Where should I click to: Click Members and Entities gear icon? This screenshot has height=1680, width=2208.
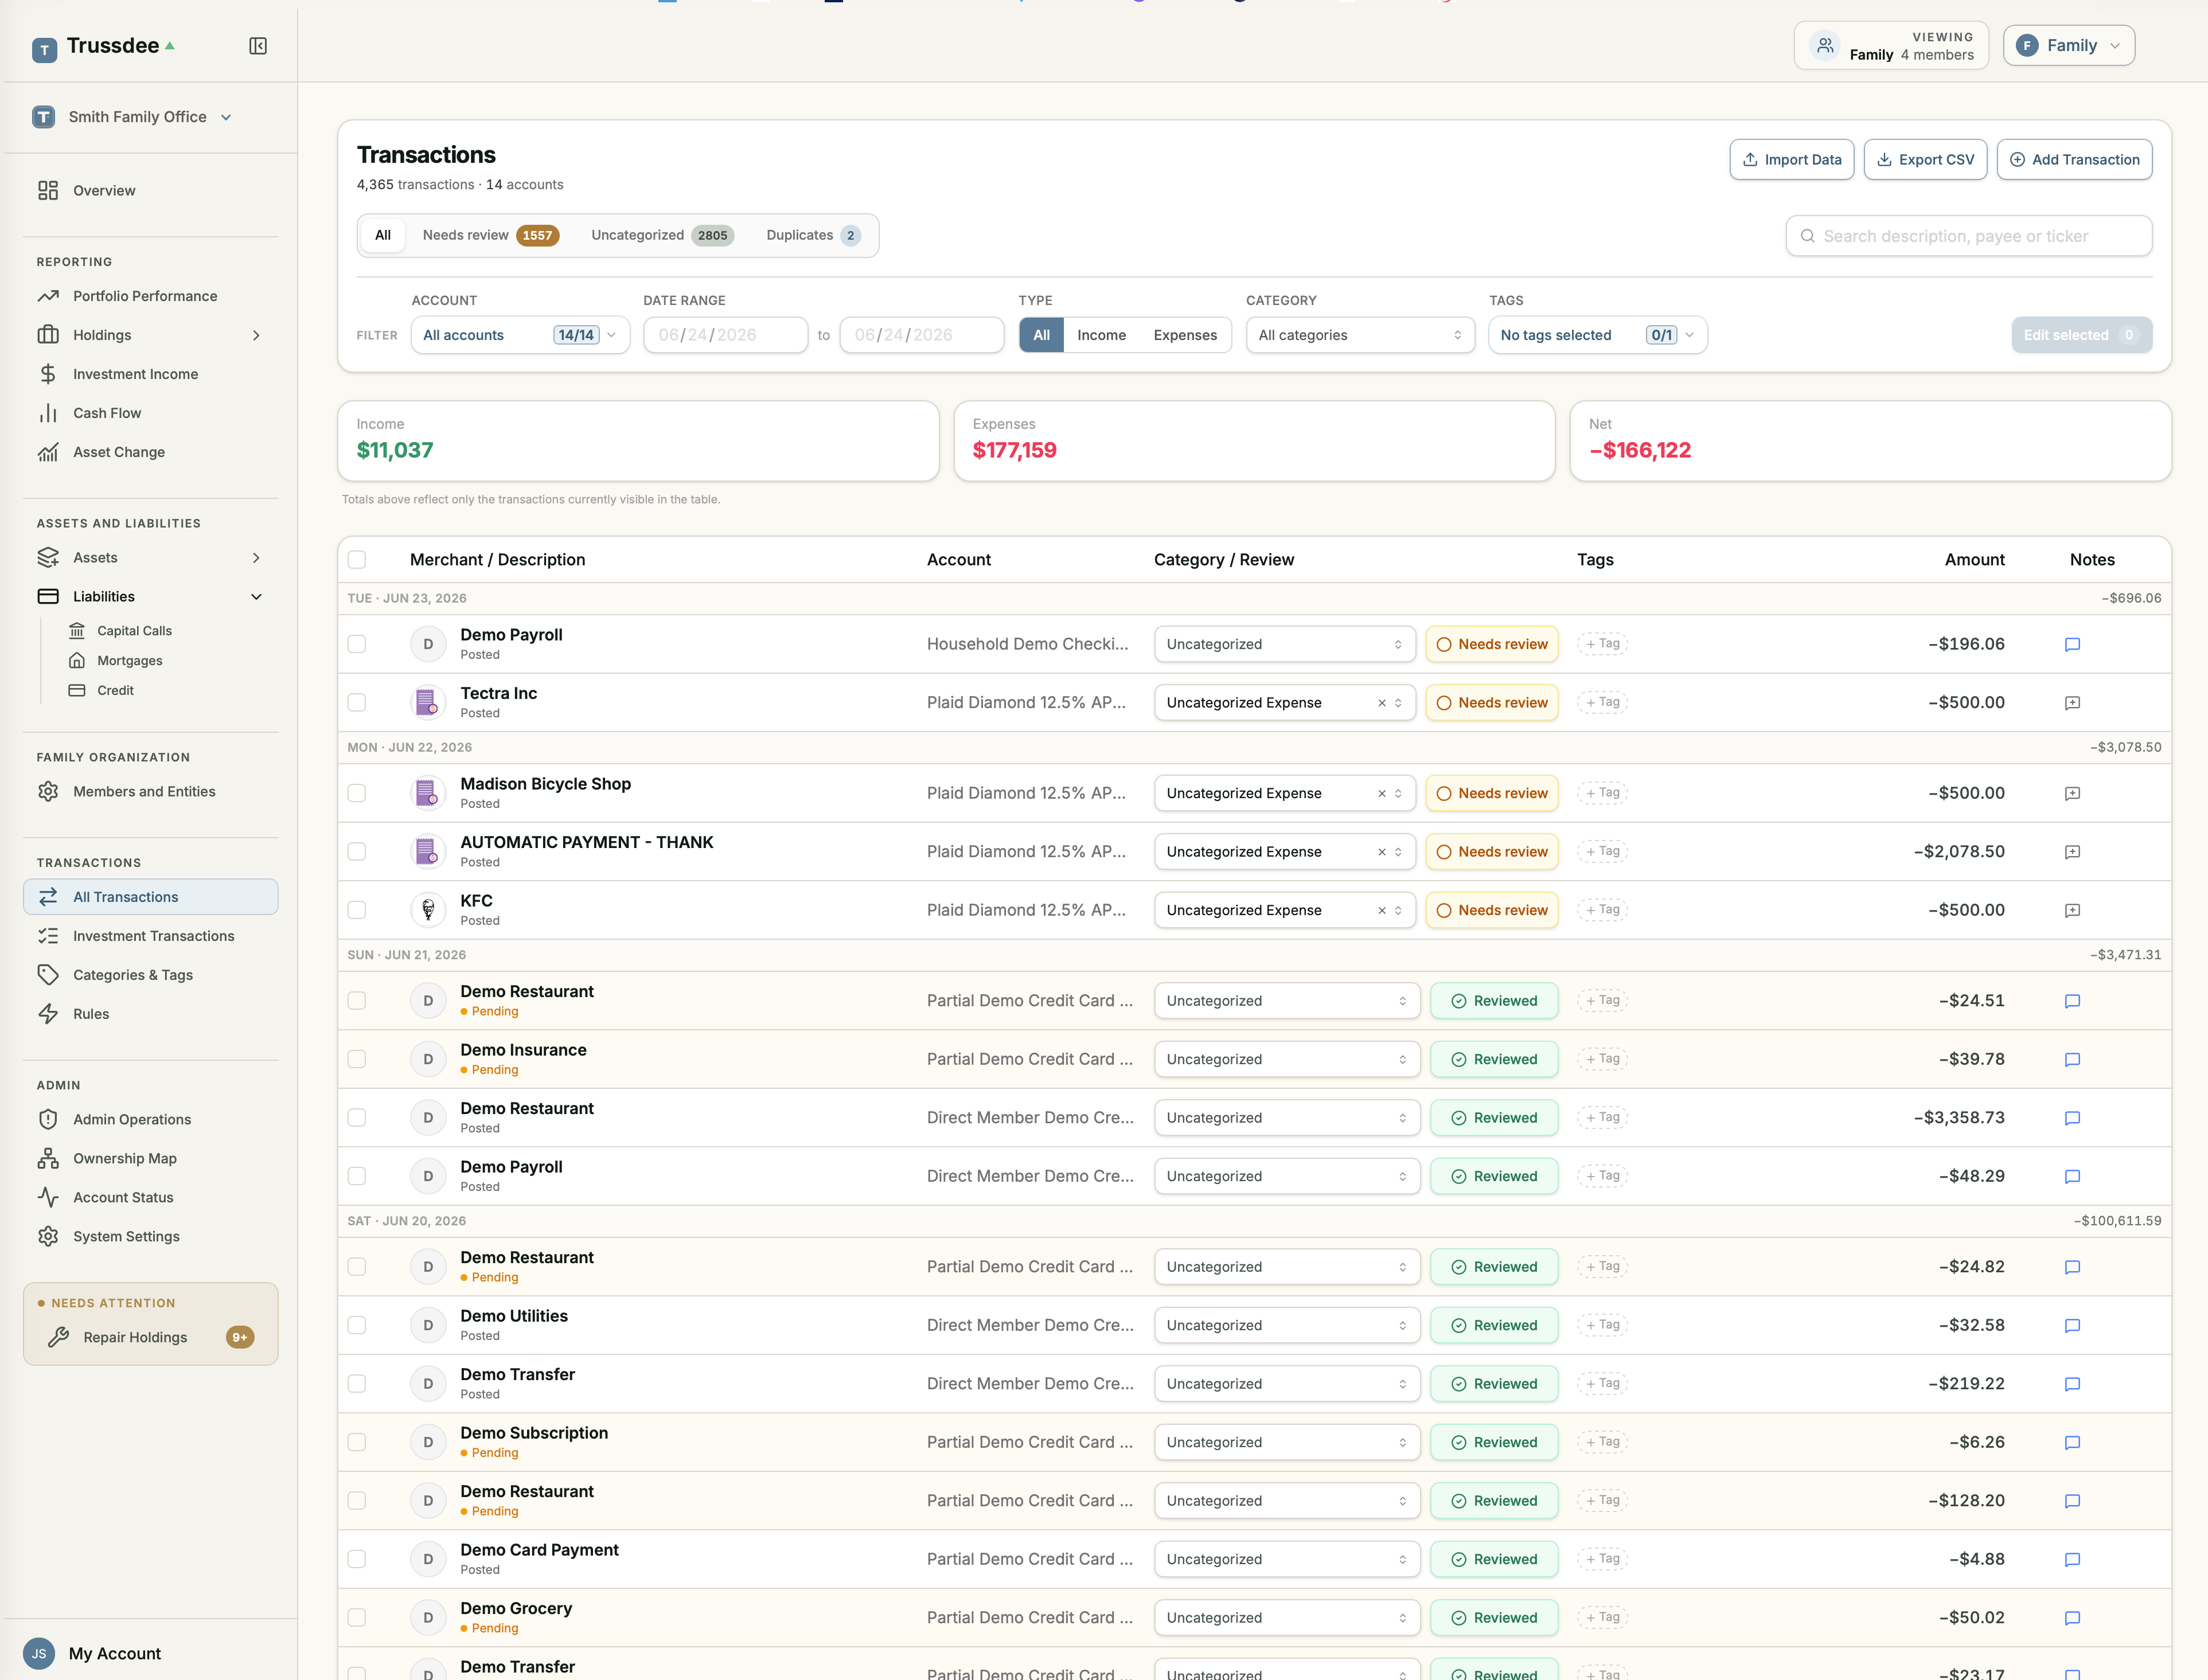pos(48,791)
